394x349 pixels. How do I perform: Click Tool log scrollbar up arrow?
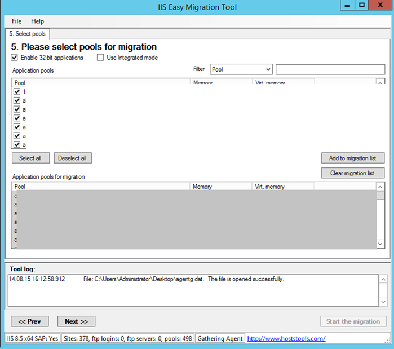pos(383,280)
